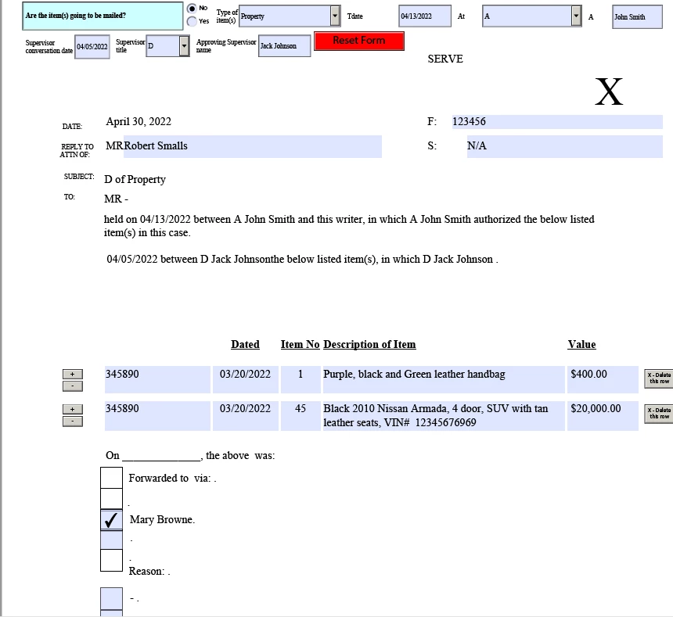This screenshot has height=617, width=673.
Task: Open the Supervisor title dropdown
Action: (x=184, y=46)
